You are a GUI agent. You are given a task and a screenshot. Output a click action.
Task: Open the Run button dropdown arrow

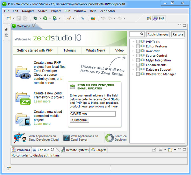[x=50, y=18]
